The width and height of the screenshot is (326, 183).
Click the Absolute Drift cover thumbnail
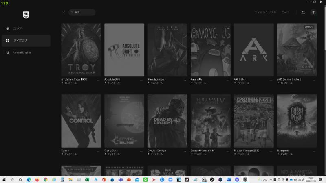click(124, 50)
